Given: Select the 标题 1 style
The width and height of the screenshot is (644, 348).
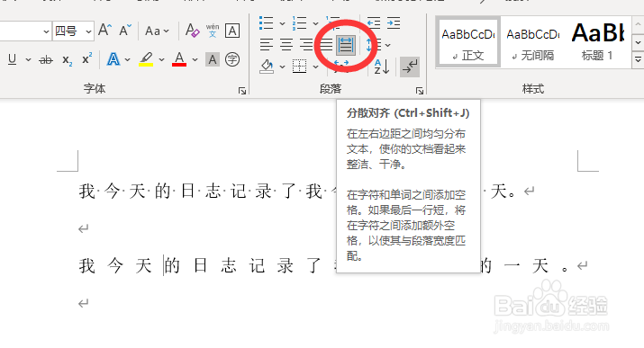Looking at the screenshot, I should (597, 42).
